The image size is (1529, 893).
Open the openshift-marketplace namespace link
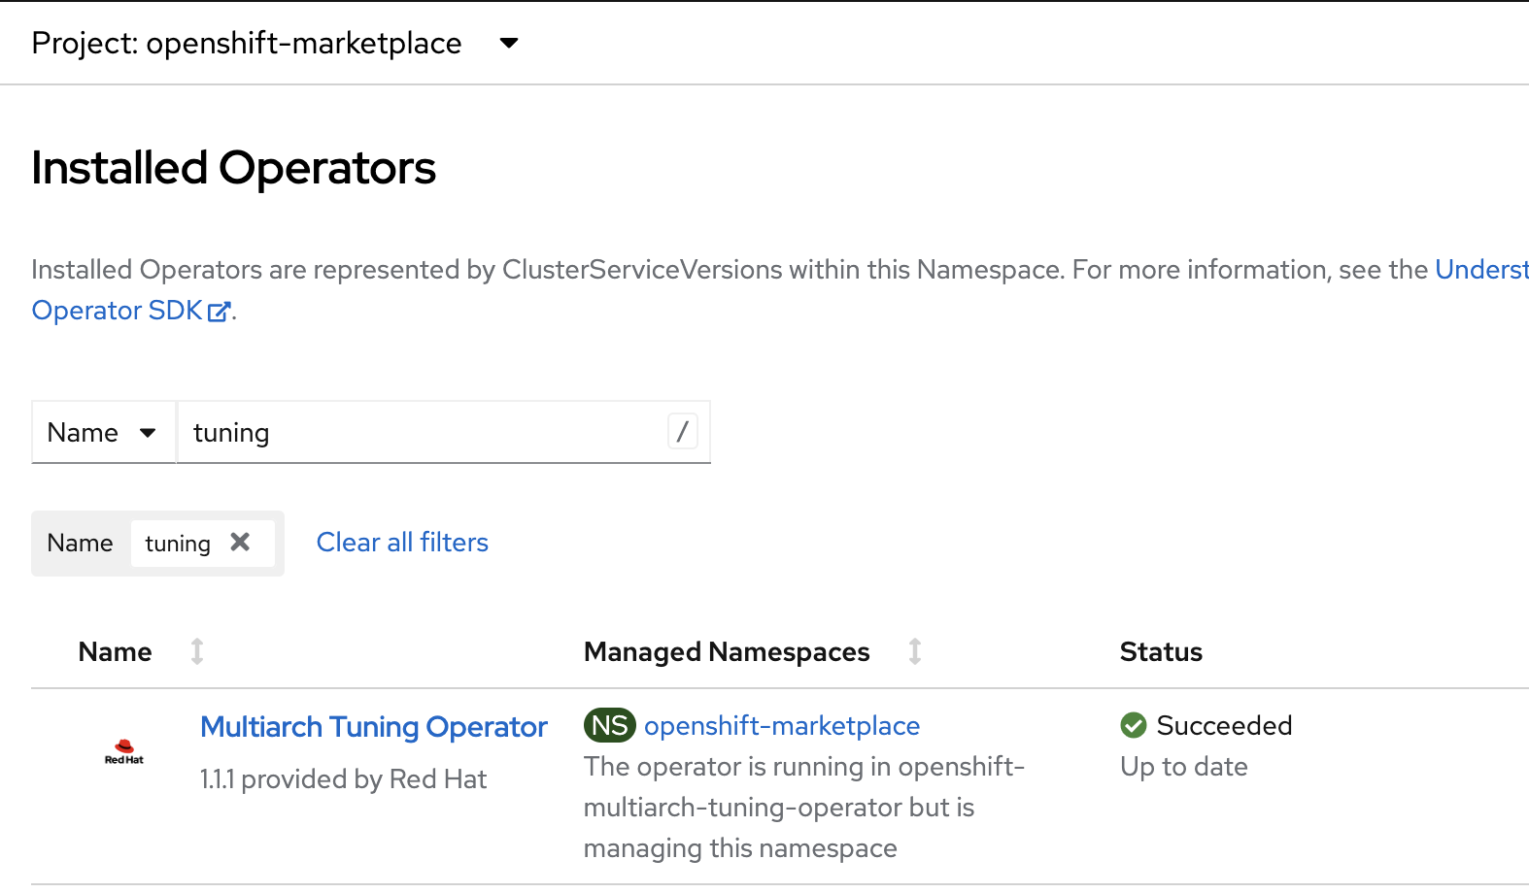(x=781, y=726)
